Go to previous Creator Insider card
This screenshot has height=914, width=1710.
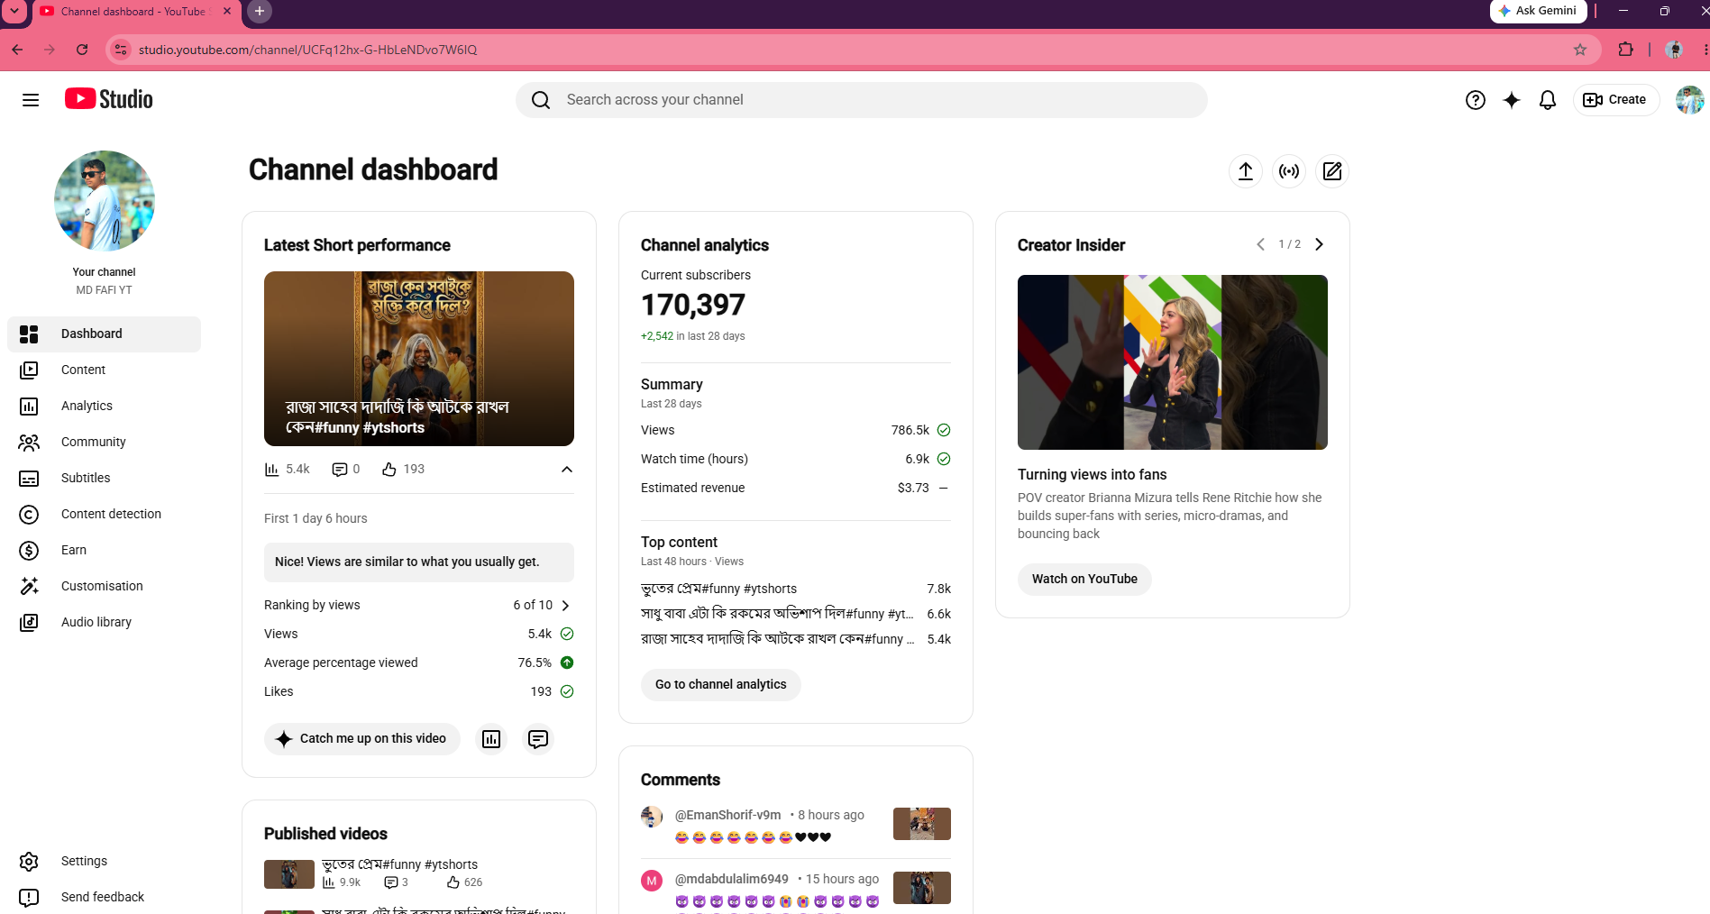(x=1260, y=245)
